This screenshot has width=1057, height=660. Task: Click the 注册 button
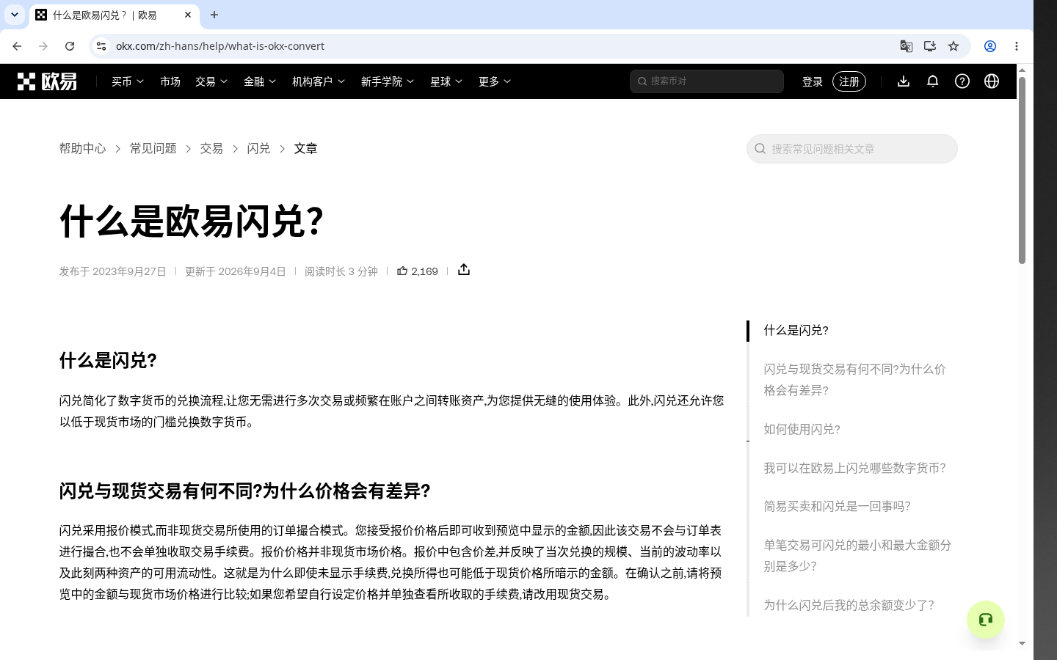pyautogui.click(x=849, y=81)
